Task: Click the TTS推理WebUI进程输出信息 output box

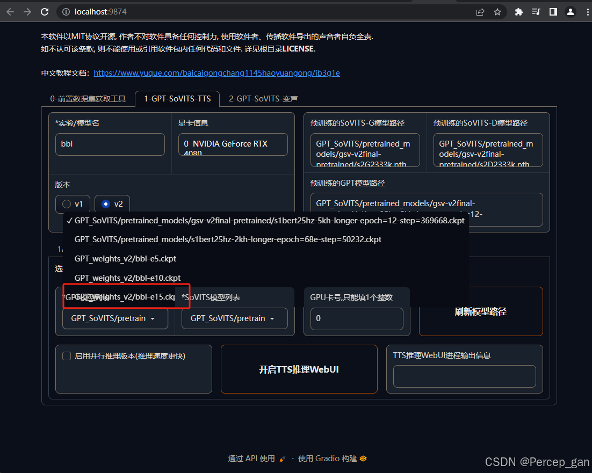Action: (464, 376)
